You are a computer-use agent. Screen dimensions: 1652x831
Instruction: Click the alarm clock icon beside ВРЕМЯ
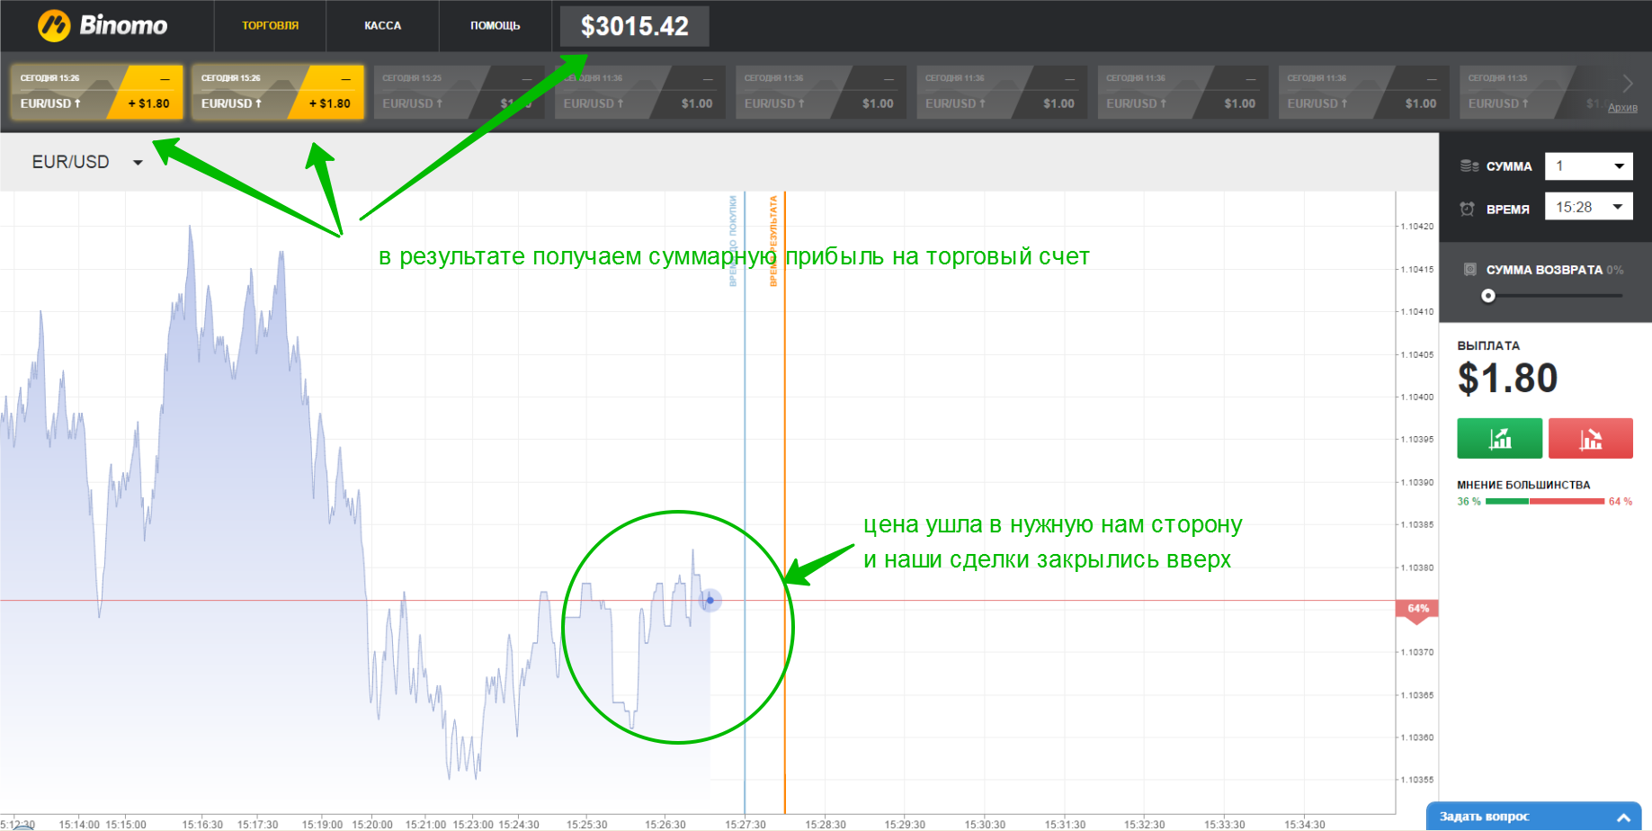tap(1467, 209)
